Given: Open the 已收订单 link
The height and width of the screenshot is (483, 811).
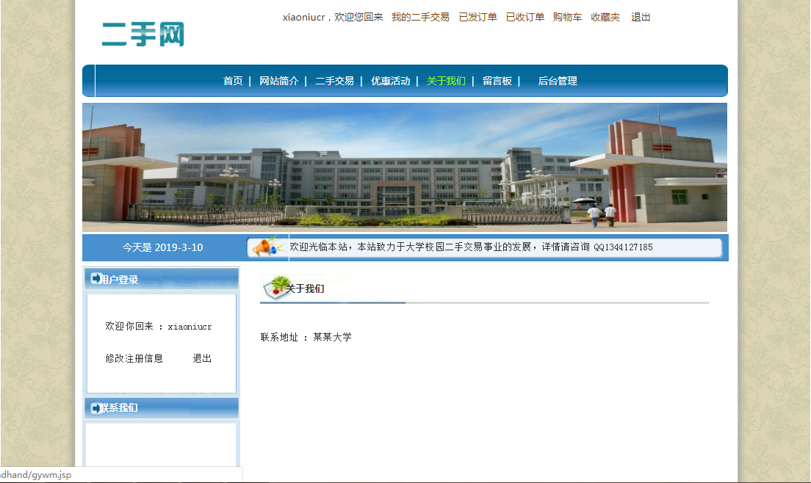Looking at the screenshot, I should [525, 17].
